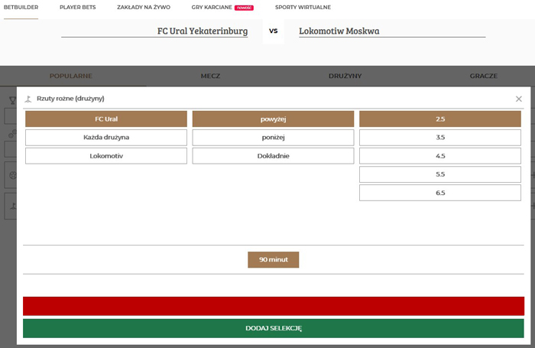The image size is (535, 348).
Task: Select the 3.5 corners line
Action: click(x=440, y=137)
